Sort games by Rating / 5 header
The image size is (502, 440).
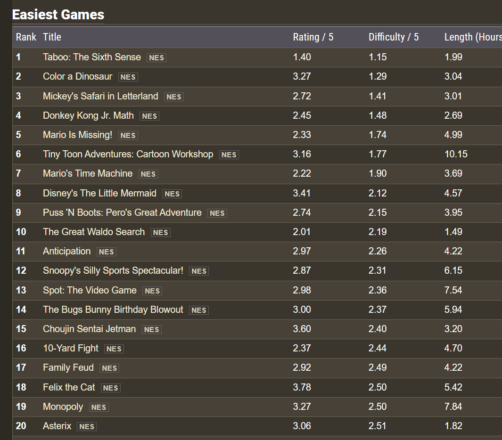(x=313, y=37)
